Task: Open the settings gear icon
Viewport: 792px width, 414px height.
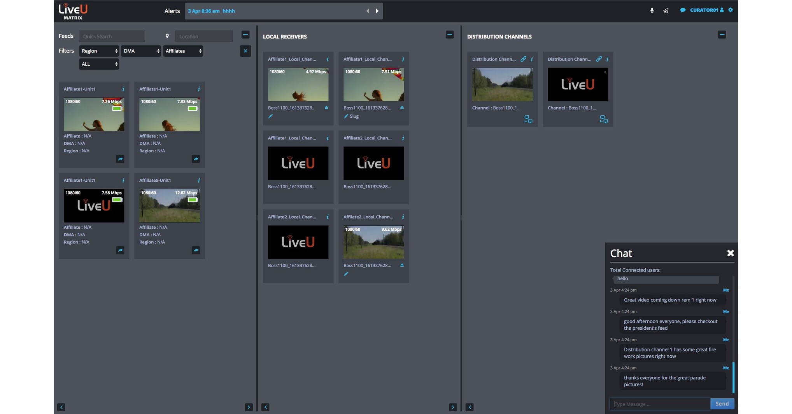Action: (x=731, y=10)
